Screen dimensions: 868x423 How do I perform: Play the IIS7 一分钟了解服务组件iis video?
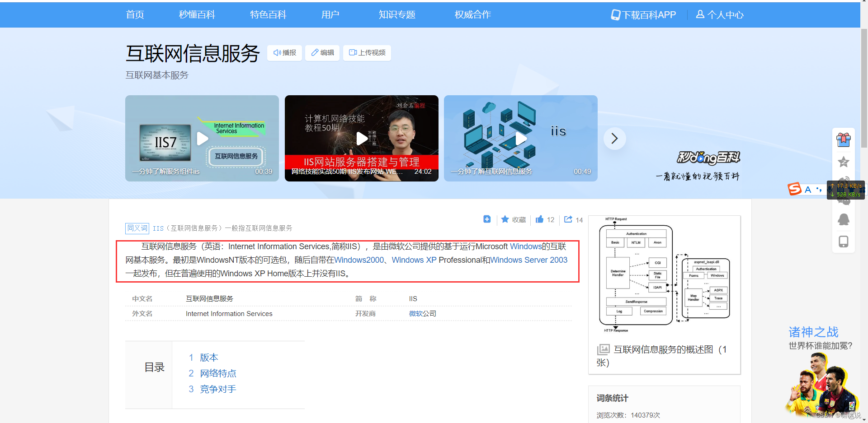202,138
